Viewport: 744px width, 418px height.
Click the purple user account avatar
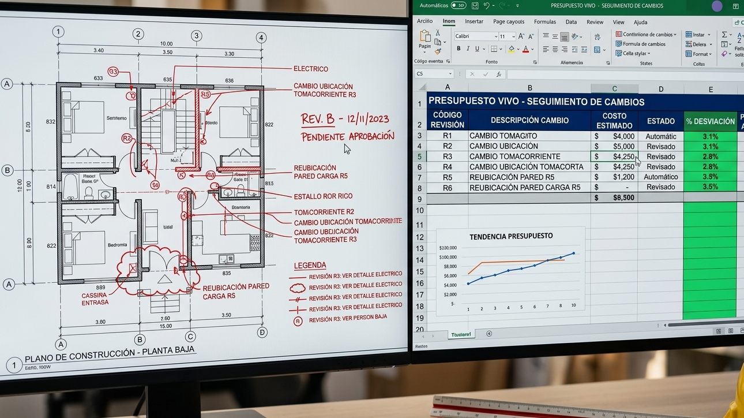717,6
